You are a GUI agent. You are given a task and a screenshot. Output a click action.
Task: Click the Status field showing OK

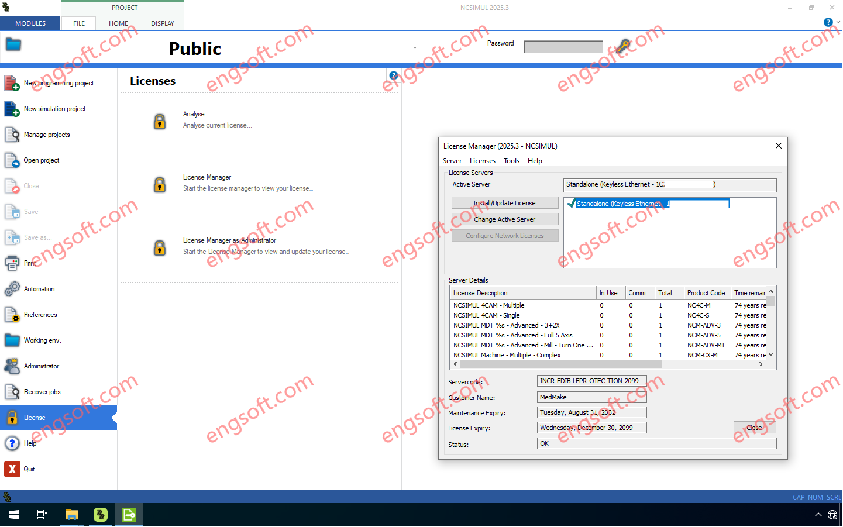pyautogui.click(x=656, y=443)
